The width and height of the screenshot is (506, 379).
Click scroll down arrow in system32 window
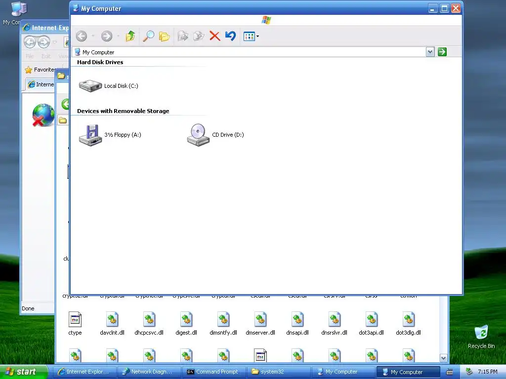click(443, 358)
